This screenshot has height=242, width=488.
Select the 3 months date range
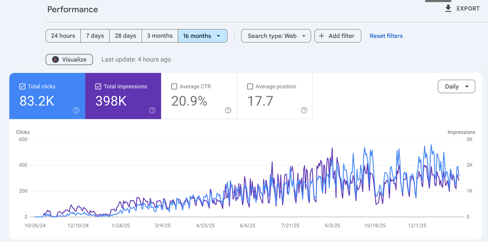point(160,36)
